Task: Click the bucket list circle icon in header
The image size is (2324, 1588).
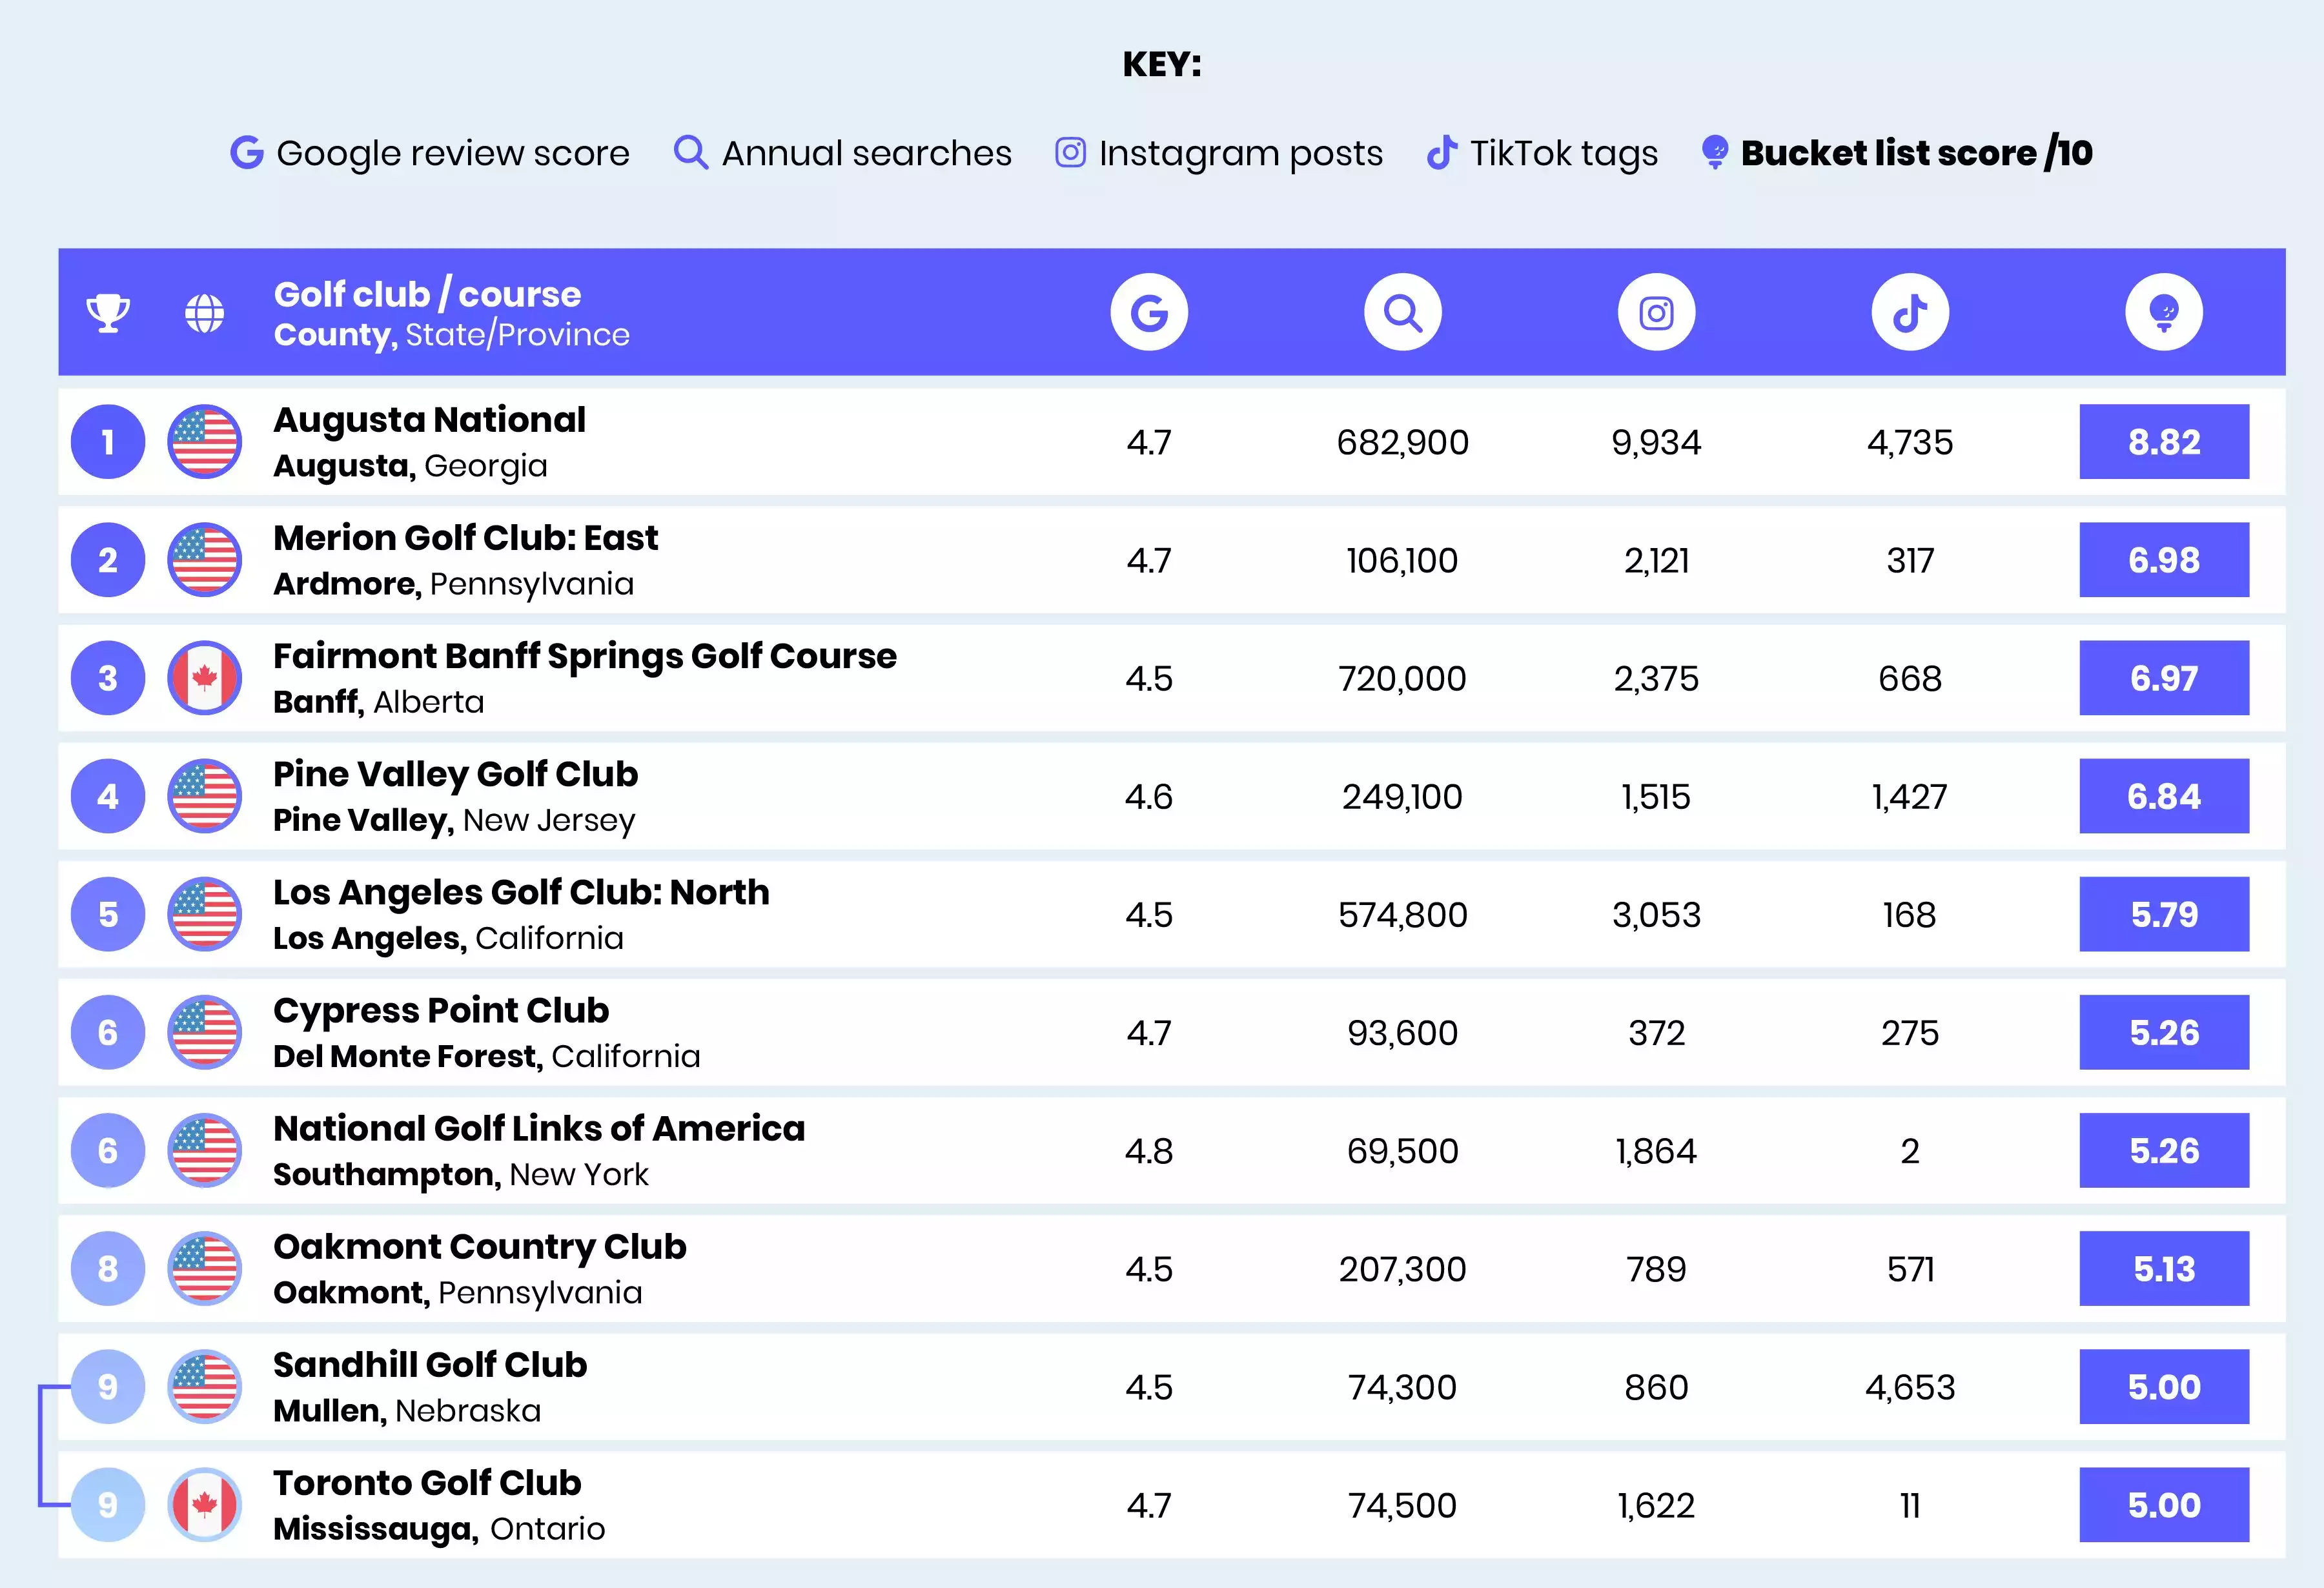Action: click(2164, 312)
